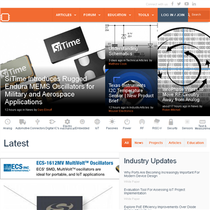Open the Understanding Schematics article
Image resolution: width=210 pixels, height=210 pixels.
pyautogui.click(x=123, y=51)
